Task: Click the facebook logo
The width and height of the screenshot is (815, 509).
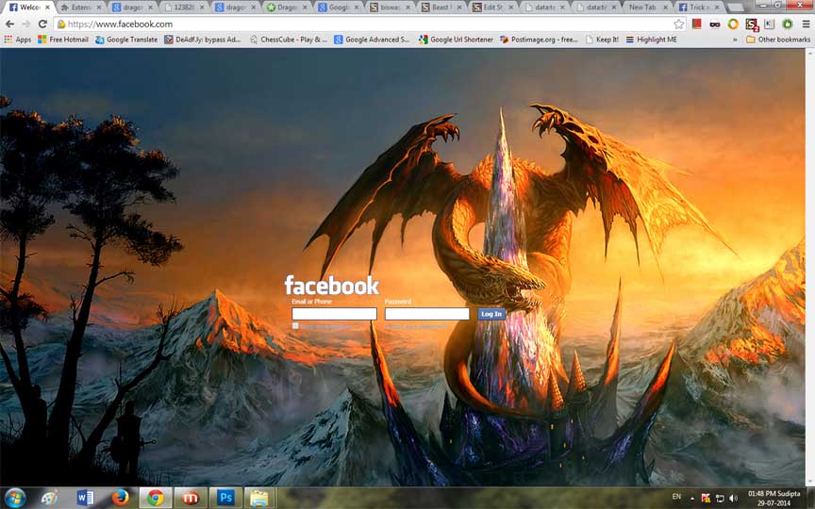Action: tap(332, 286)
